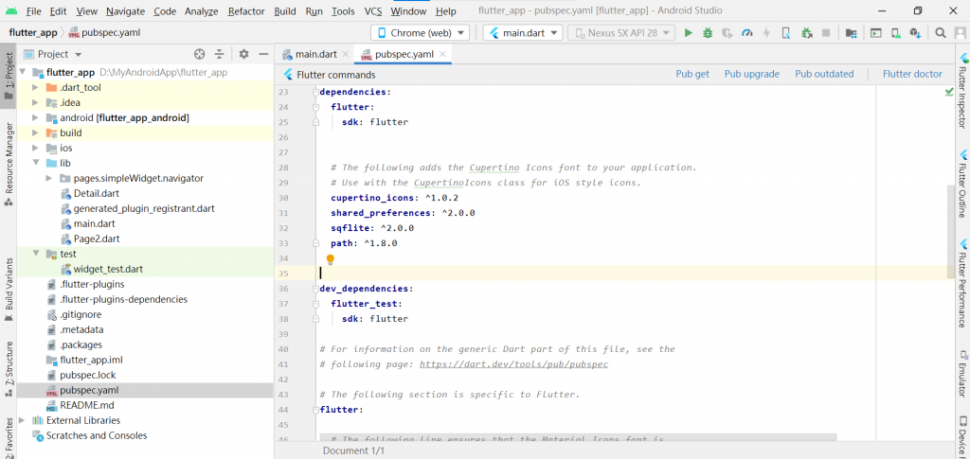Open the main.dart run configuration dropdown

[522, 33]
